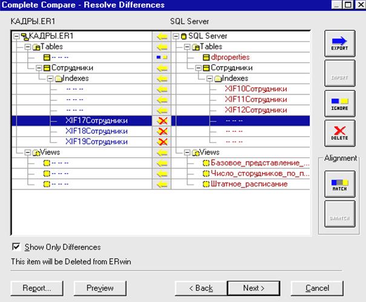Click the yellow arrow in the Views row
366x302 pixels.
(x=162, y=153)
